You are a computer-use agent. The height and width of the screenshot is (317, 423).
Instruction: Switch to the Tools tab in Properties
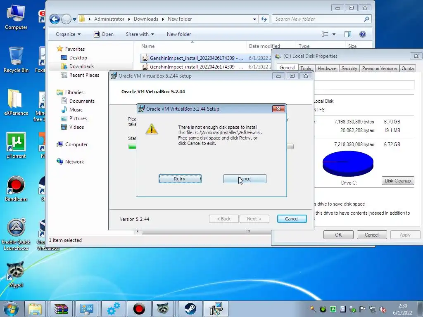306,69
